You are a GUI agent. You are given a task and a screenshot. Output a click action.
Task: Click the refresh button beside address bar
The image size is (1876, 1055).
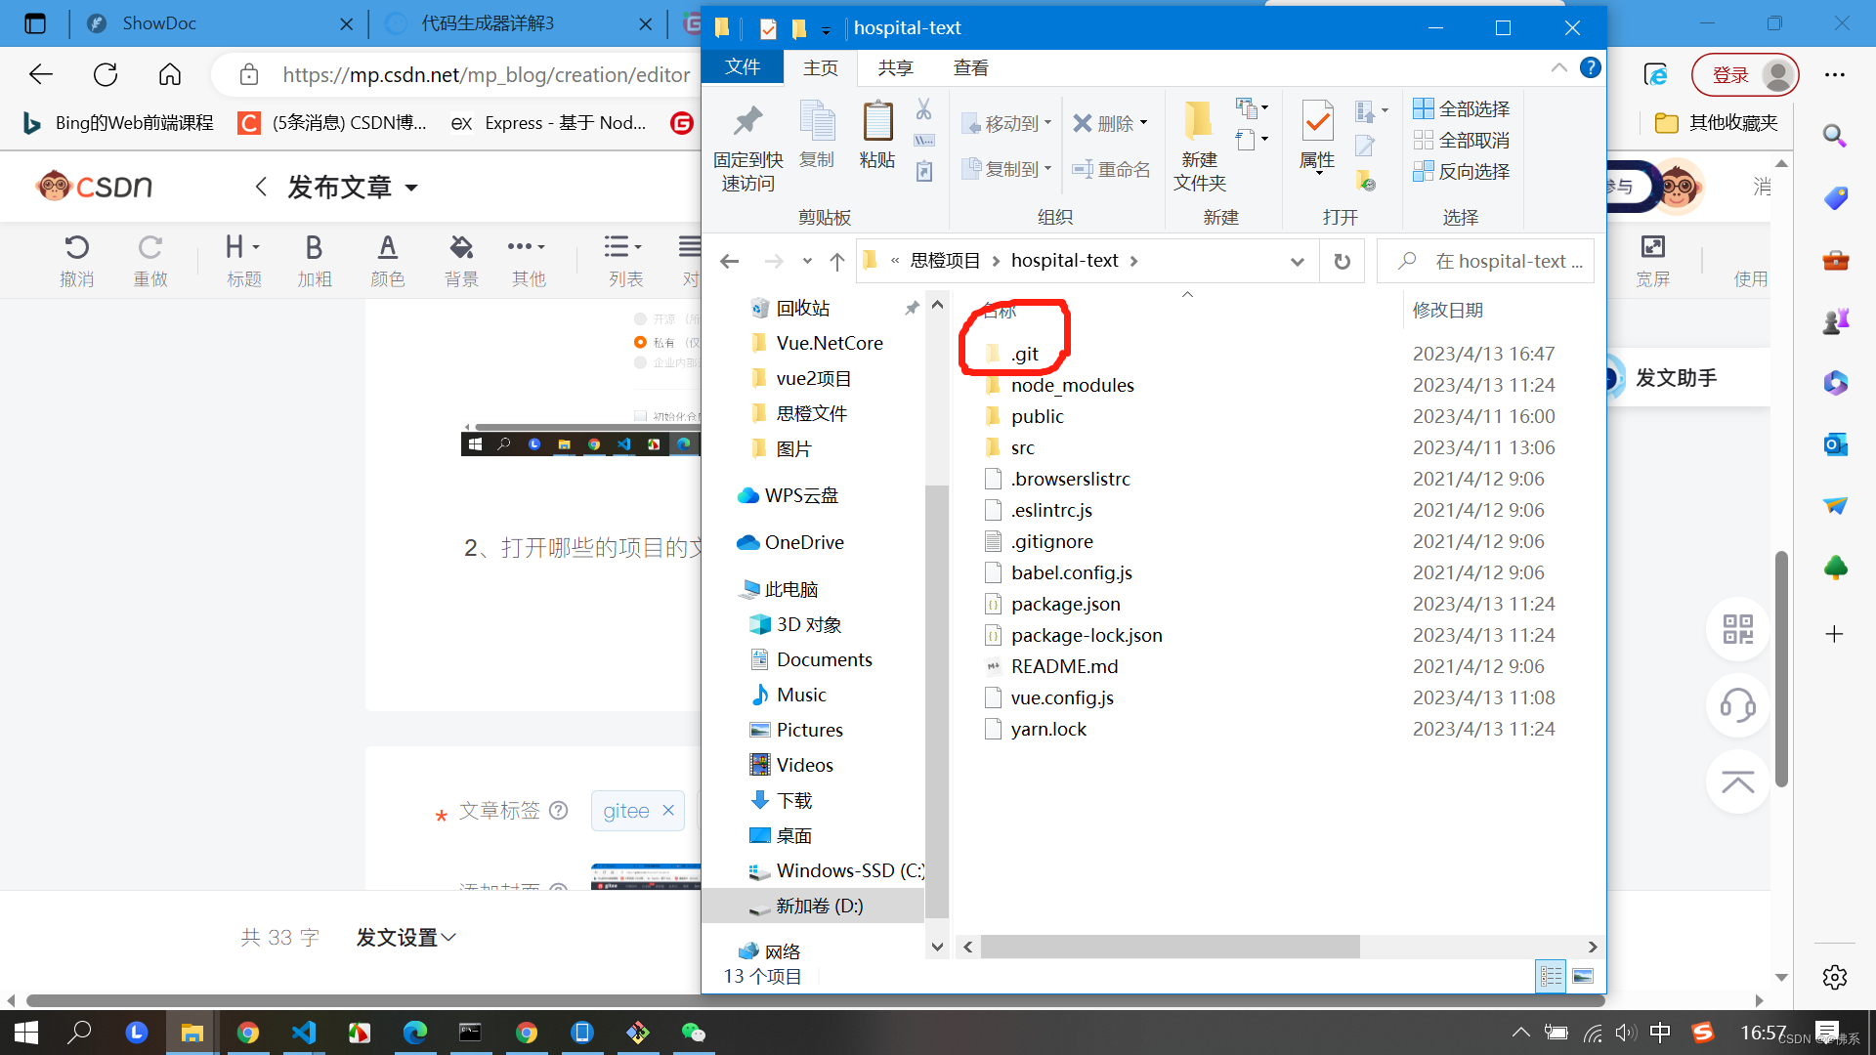point(1343,261)
